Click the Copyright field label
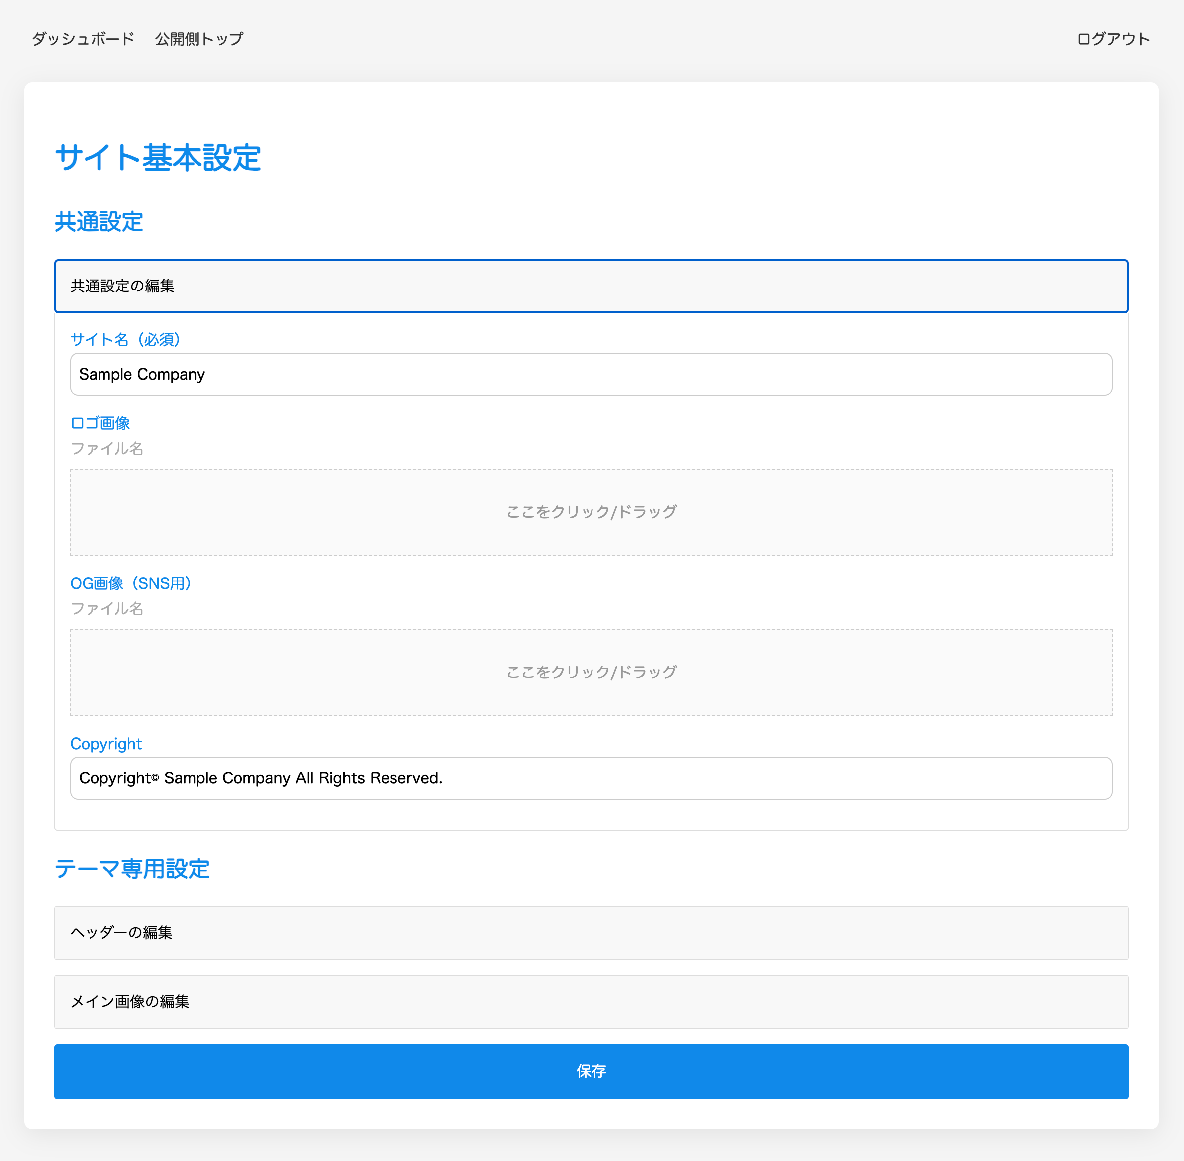The image size is (1184, 1161). [x=106, y=744]
